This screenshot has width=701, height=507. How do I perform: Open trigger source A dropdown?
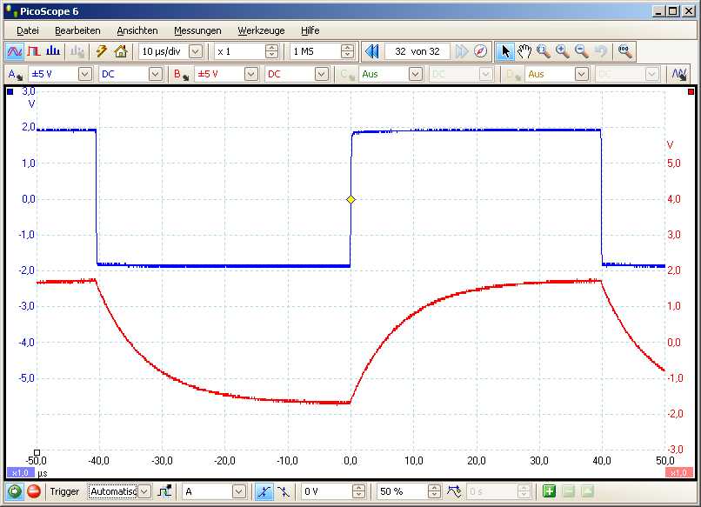[238, 492]
